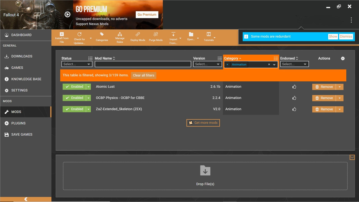Endorse OCBP Physics with thumbs up
This screenshot has height=202, width=359.
[294, 98]
